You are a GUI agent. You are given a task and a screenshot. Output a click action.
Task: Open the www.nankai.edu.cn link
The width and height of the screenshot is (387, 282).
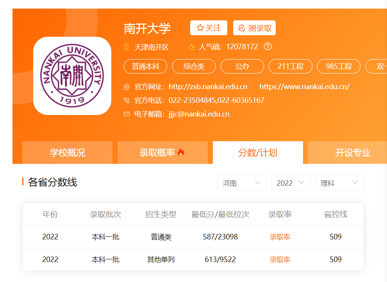[x=304, y=87]
